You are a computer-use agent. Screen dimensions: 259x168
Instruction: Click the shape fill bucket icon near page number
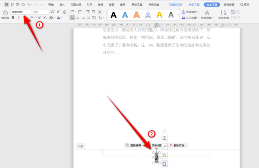[164, 155]
